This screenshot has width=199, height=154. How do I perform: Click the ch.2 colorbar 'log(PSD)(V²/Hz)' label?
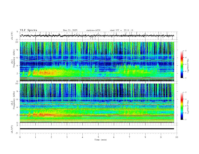point(188,107)
